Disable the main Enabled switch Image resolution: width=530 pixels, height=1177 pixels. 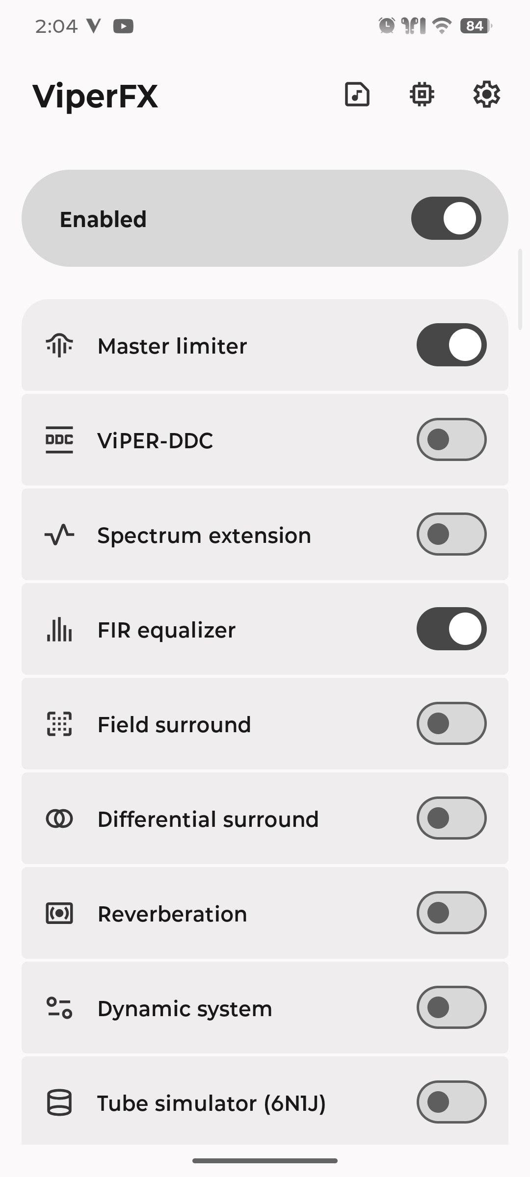pyautogui.click(x=446, y=218)
